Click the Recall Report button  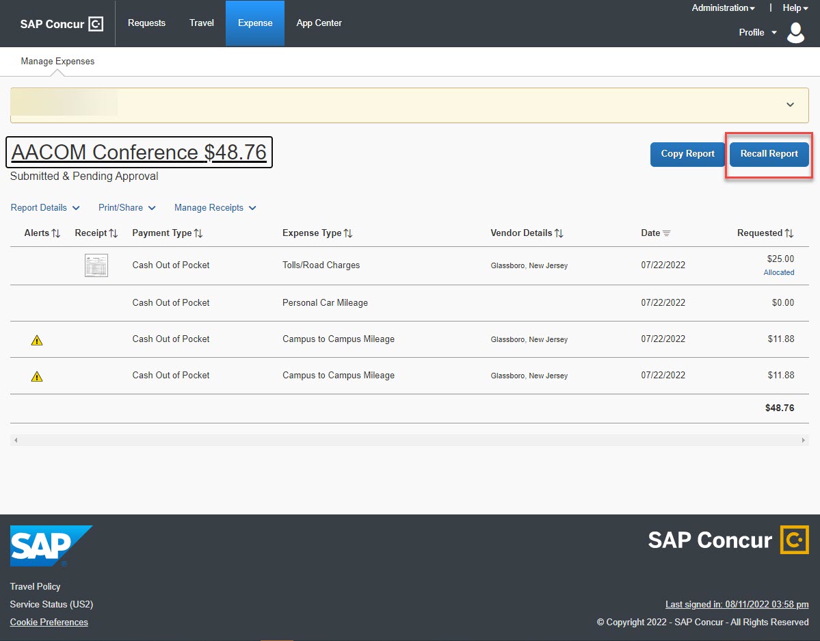click(769, 154)
